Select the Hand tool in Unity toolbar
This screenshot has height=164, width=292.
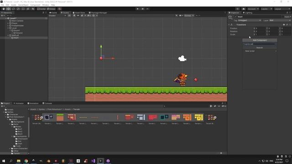(4, 9)
